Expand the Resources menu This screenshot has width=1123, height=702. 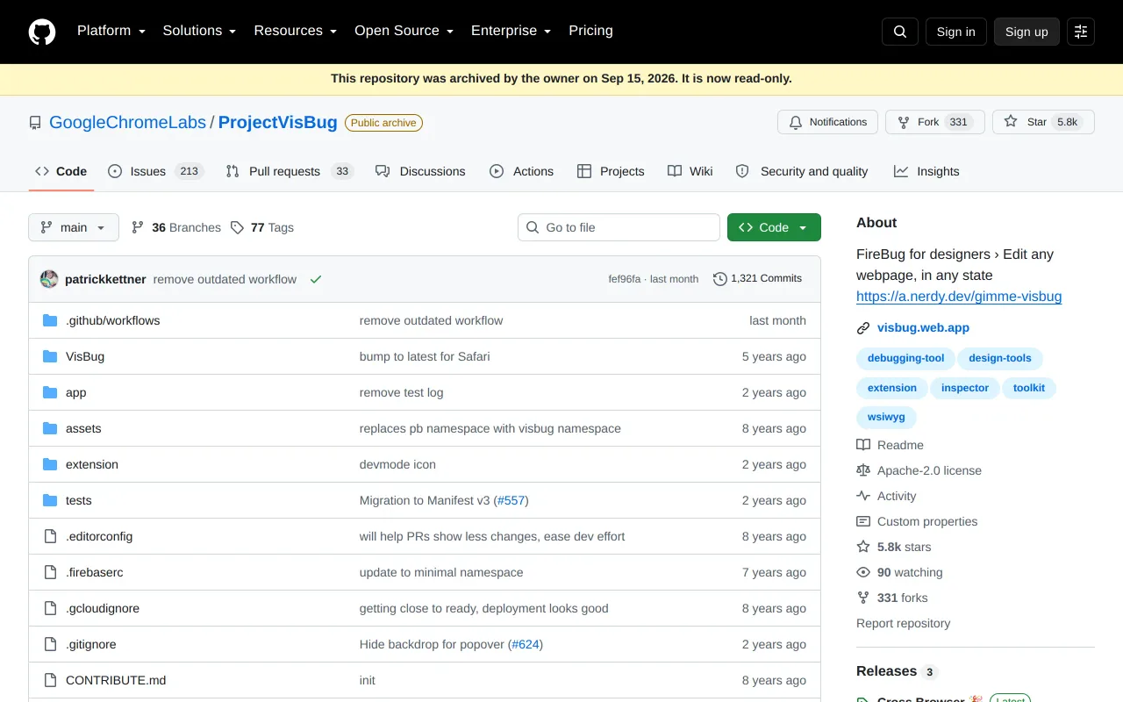[295, 31]
